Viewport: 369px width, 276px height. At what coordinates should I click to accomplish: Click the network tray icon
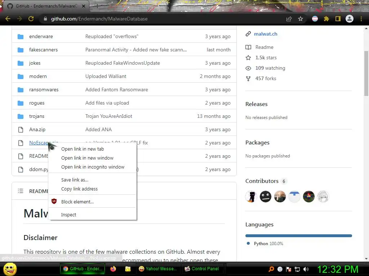(297, 269)
